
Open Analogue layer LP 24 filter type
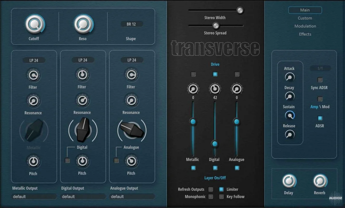tap(132, 60)
